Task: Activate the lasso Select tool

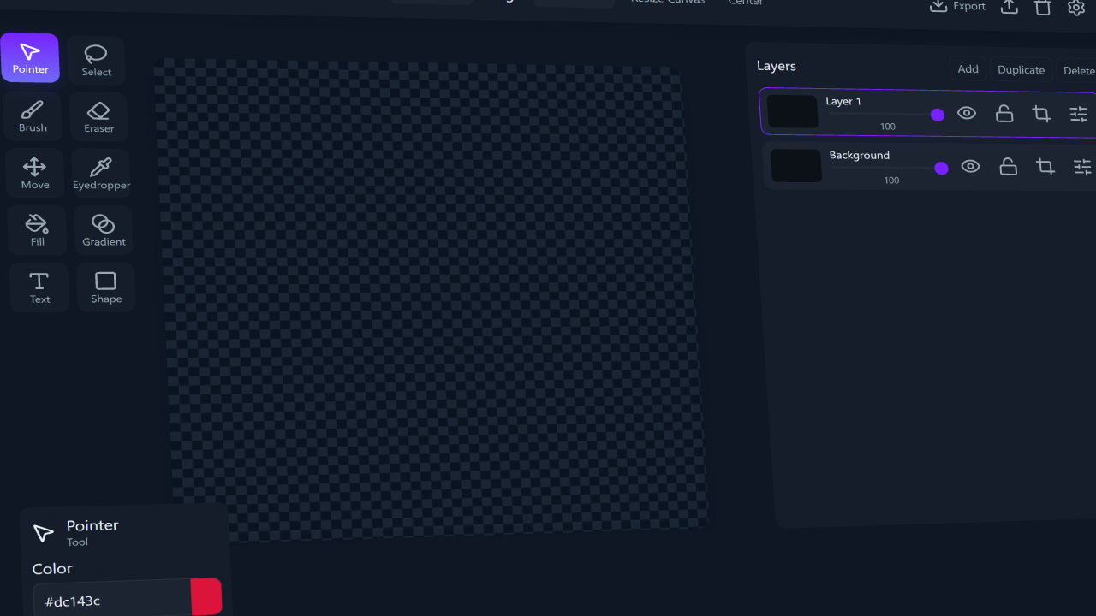Action: pyautogui.click(x=96, y=61)
